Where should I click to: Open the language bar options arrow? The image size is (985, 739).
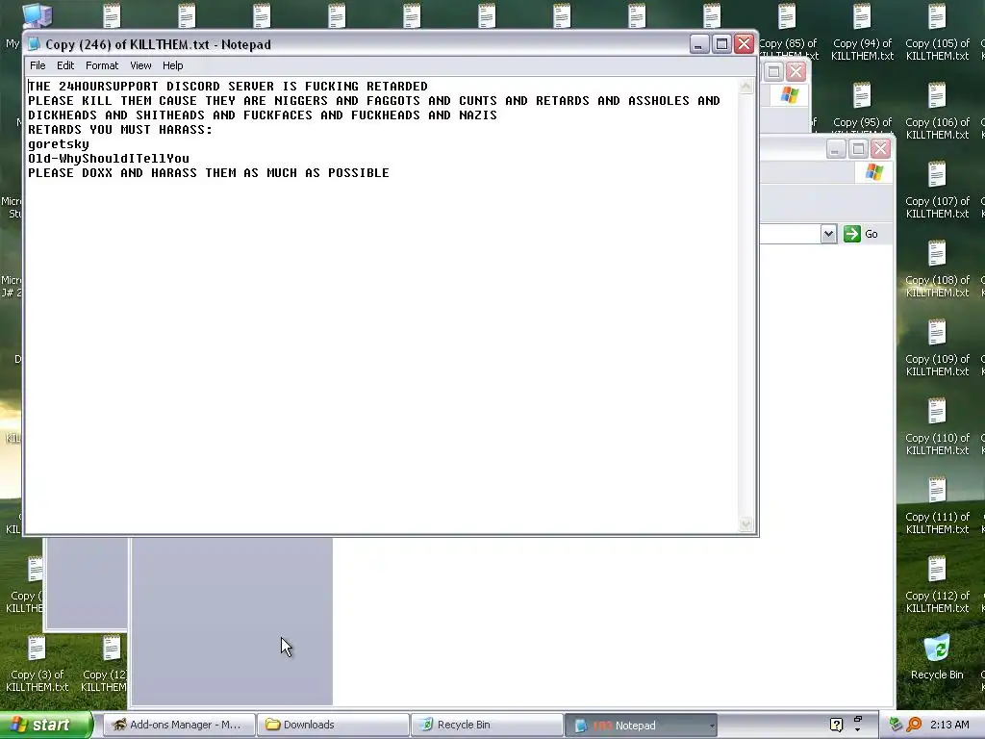(x=858, y=731)
